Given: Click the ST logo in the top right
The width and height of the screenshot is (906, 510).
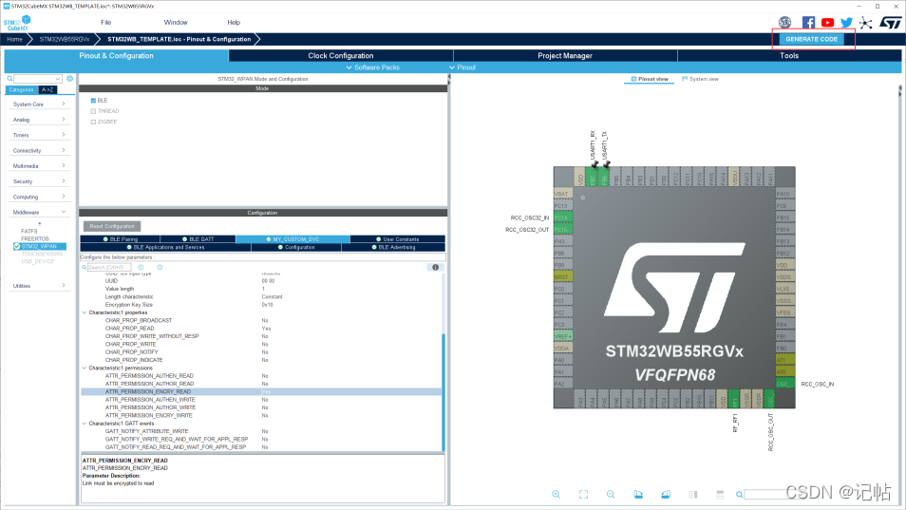Looking at the screenshot, I should coord(889,22).
